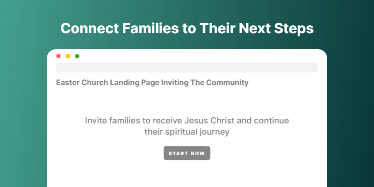Click the green maximize dot
Screen dimensions: 374x187
pyautogui.click(x=77, y=56)
